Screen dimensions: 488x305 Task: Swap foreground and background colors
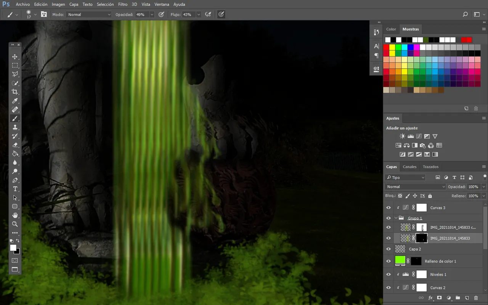tap(18, 241)
